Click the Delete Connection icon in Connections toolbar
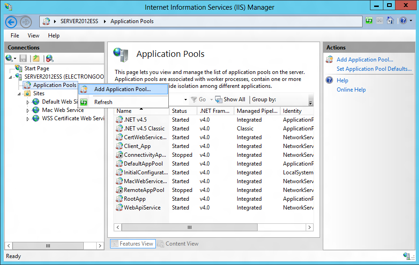Screen dimensions: 419x265 tap(49, 58)
